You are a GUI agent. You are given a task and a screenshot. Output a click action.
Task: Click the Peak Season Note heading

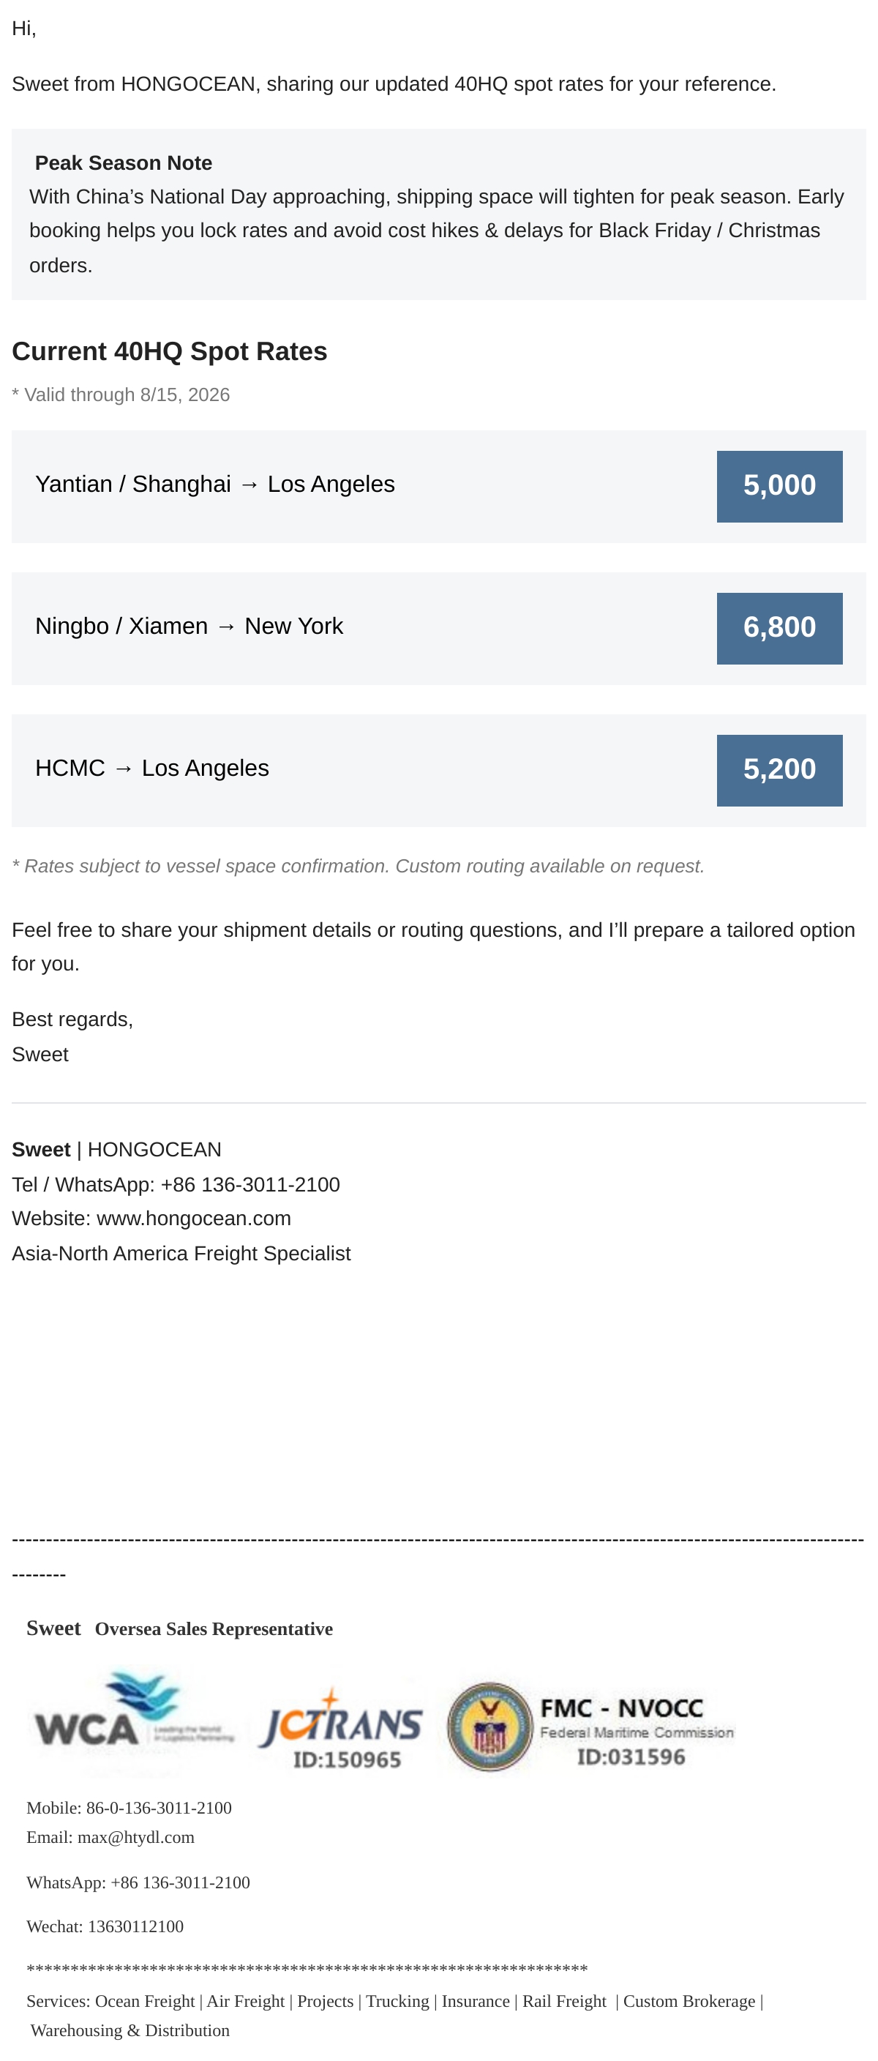coord(124,163)
